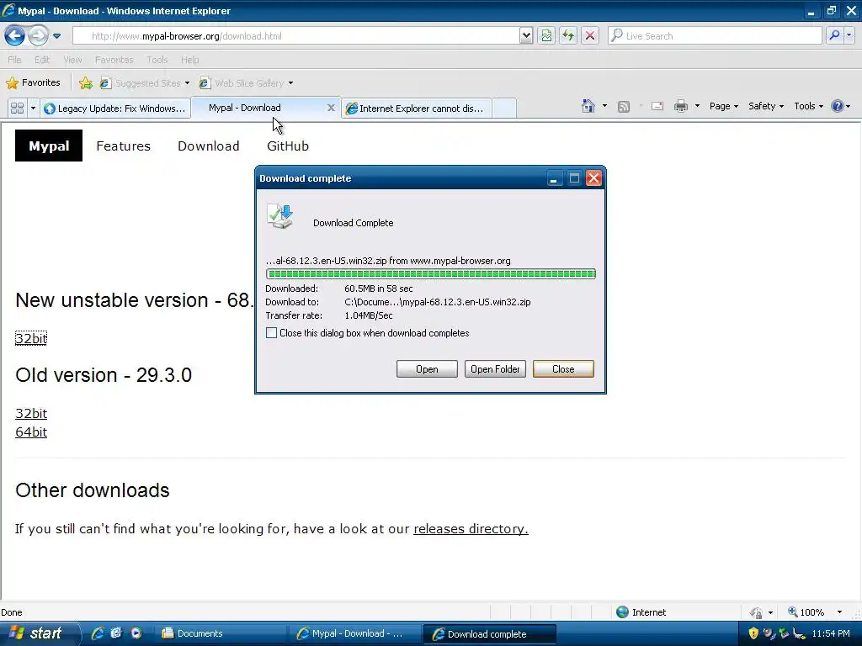Screen dimensions: 862x646
Task: Click the security shield tray icon
Action: (x=753, y=633)
